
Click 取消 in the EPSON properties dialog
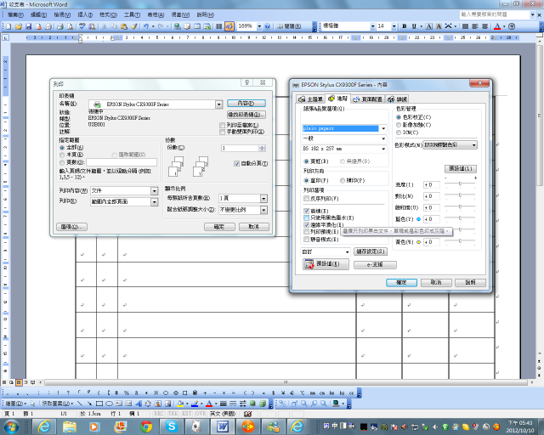coord(436,282)
